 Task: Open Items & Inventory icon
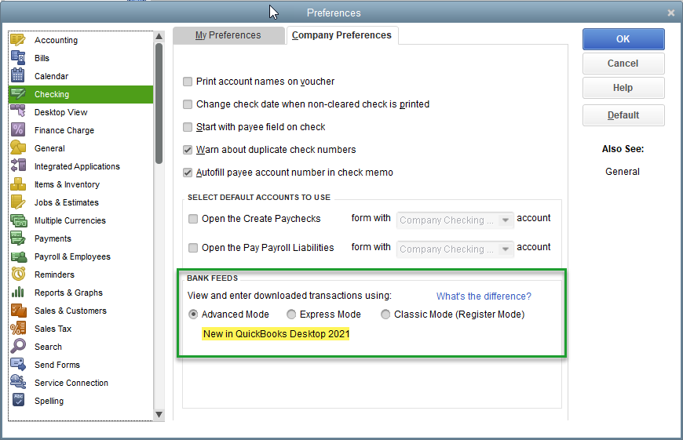coord(18,184)
